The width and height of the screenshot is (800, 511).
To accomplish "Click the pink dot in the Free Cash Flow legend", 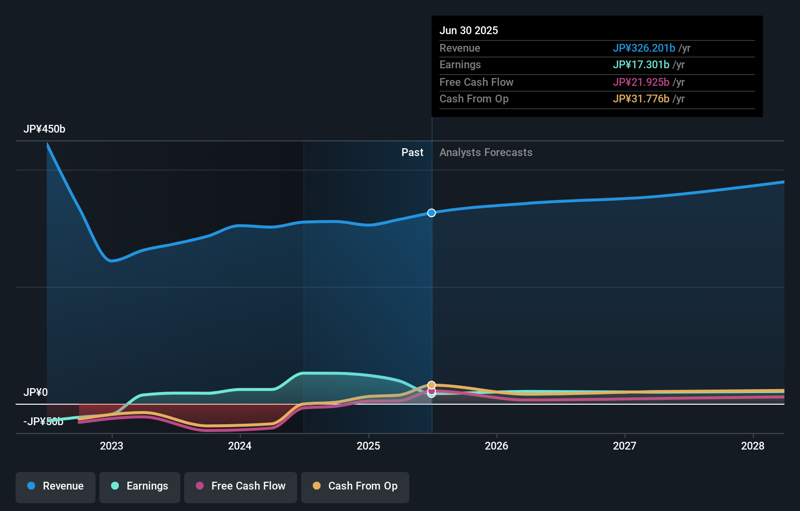I will click(199, 486).
